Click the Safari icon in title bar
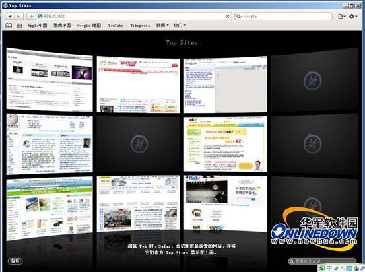Screen dimensions: 365x272 point(5,5)
